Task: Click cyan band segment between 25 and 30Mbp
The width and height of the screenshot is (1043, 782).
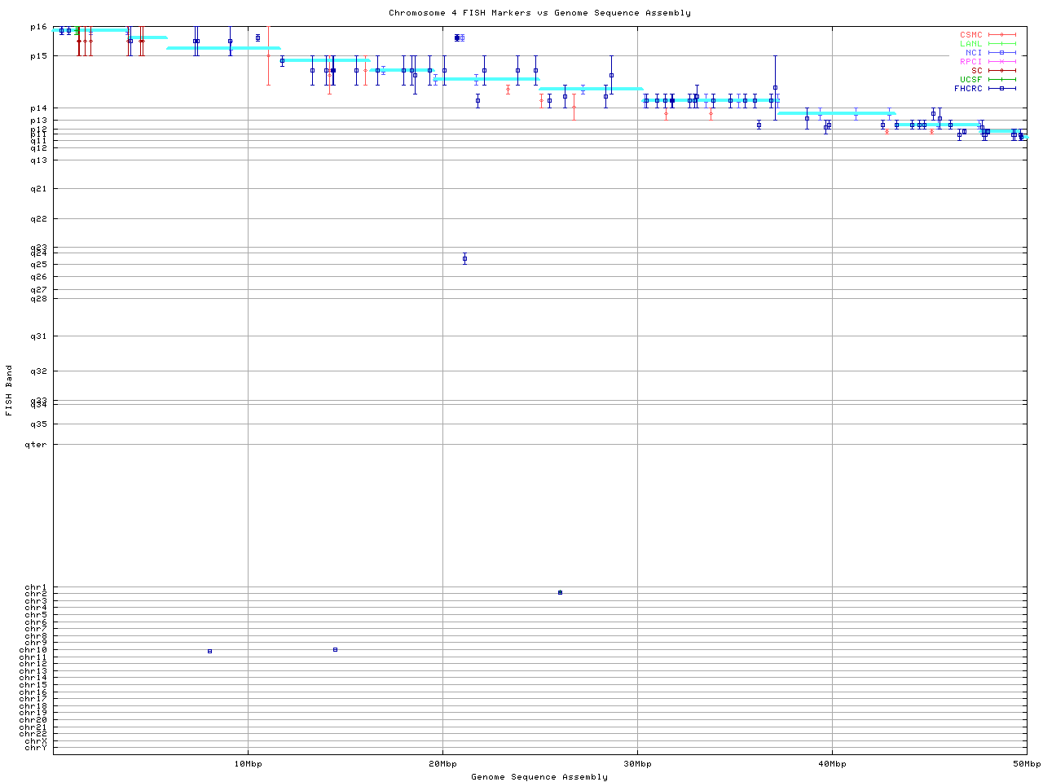Action: click(591, 89)
